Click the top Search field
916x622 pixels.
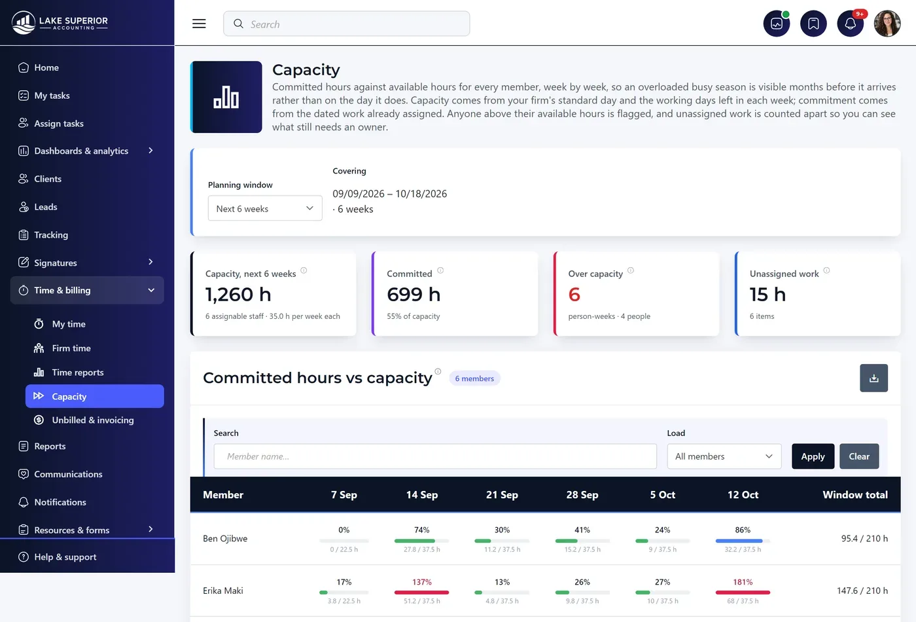[x=347, y=24]
